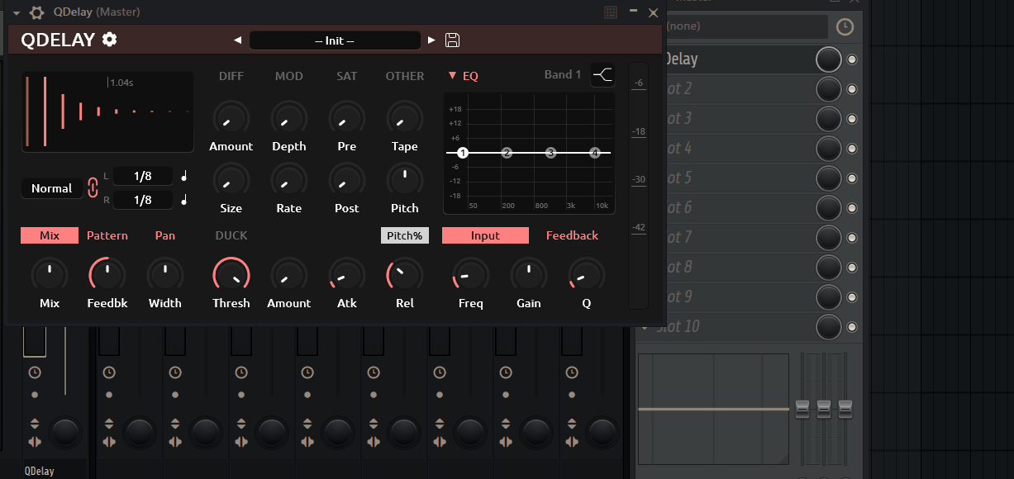Toggle the Slot 2 enable light in mixer

[x=852, y=89]
